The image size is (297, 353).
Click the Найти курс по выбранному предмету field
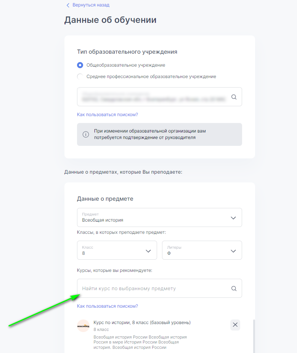coord(153,289)
